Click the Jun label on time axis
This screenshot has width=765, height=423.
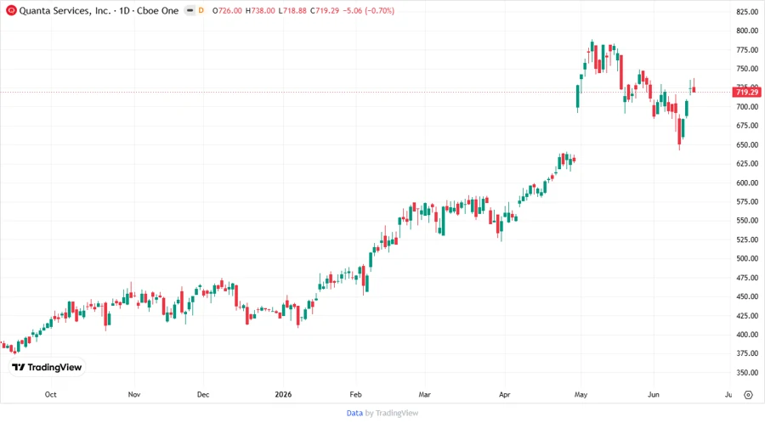654,395
